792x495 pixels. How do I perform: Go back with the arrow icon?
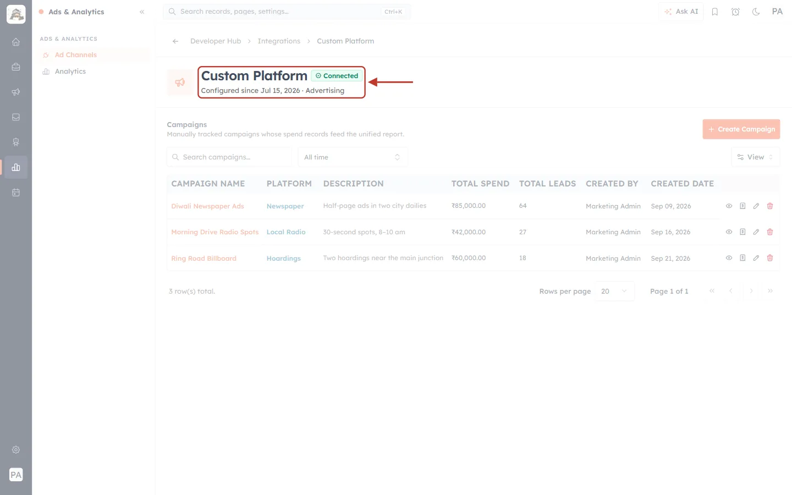(x=175, y=41)
